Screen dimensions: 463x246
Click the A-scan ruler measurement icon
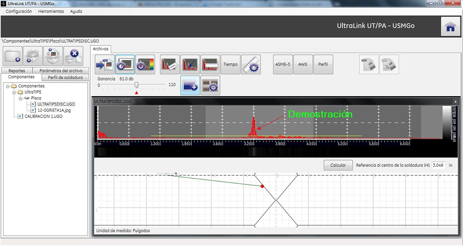tap(211, 64)
